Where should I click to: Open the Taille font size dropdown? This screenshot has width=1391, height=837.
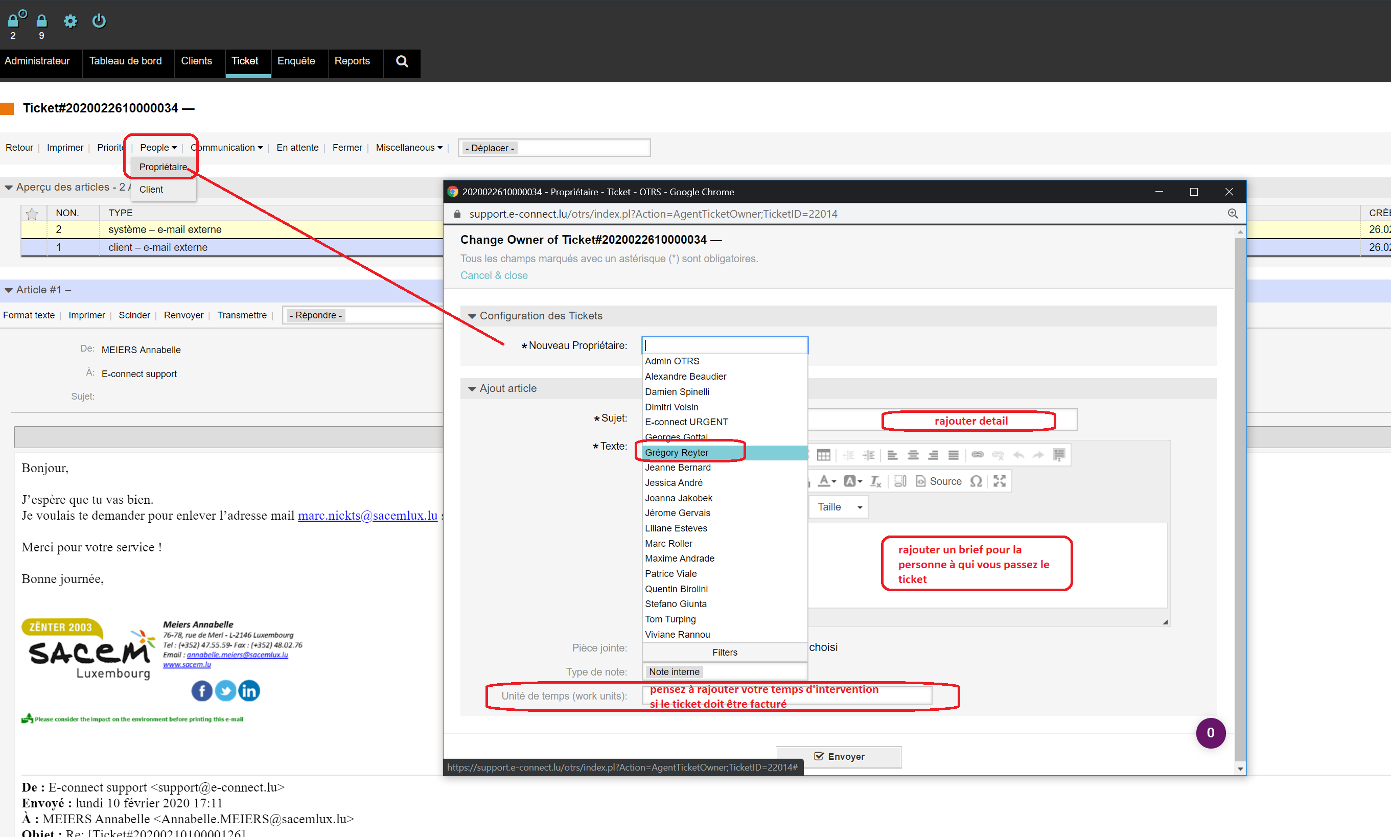(839, 507)
